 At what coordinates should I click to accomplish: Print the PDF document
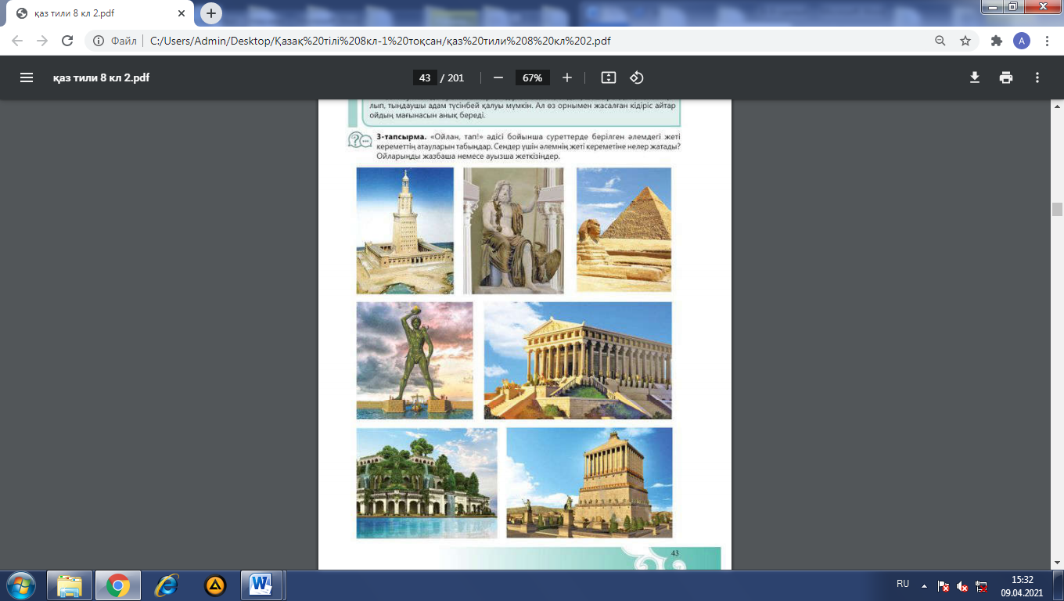pyautogui.click(x=1006, y=77)
